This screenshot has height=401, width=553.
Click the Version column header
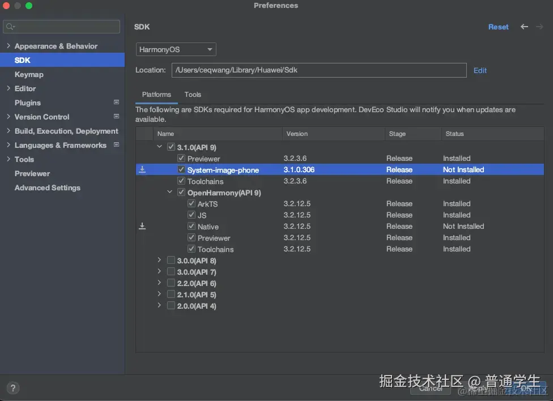pyautogui.click(x=333, y=134)
